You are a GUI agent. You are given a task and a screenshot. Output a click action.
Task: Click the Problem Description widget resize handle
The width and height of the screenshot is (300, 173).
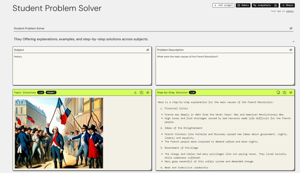tap(294, 84)
